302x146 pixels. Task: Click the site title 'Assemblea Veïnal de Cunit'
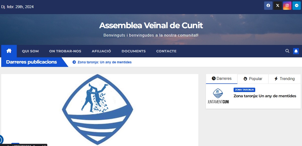pos(151,25)
